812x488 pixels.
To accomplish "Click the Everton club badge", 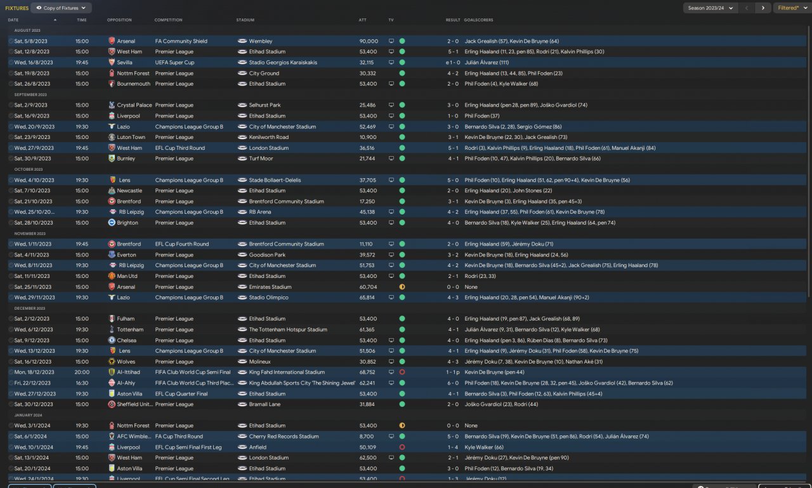I will (112, 255).
